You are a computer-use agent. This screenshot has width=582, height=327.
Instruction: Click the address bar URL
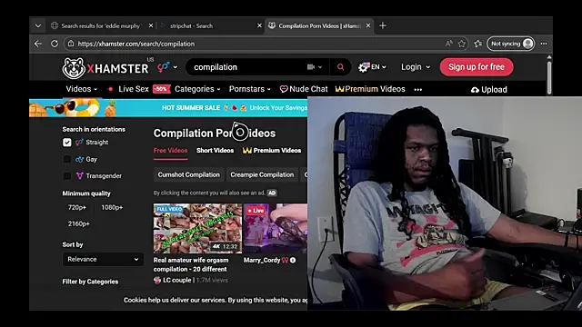pos(135,44)
